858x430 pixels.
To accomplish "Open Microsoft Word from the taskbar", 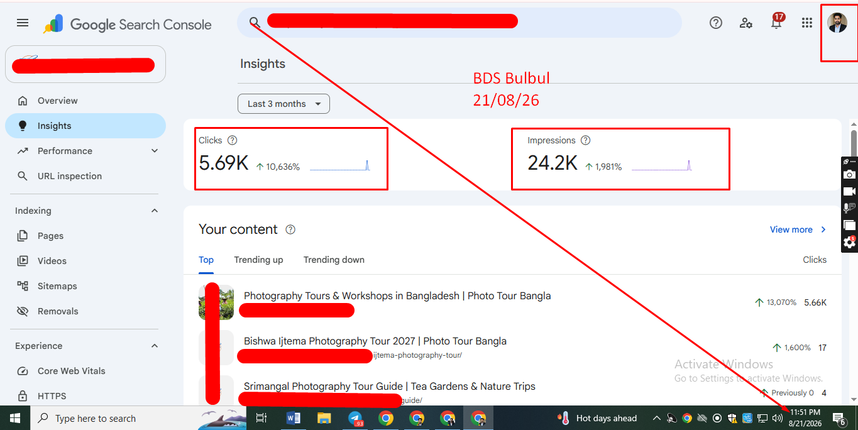I will coord(293,418).
